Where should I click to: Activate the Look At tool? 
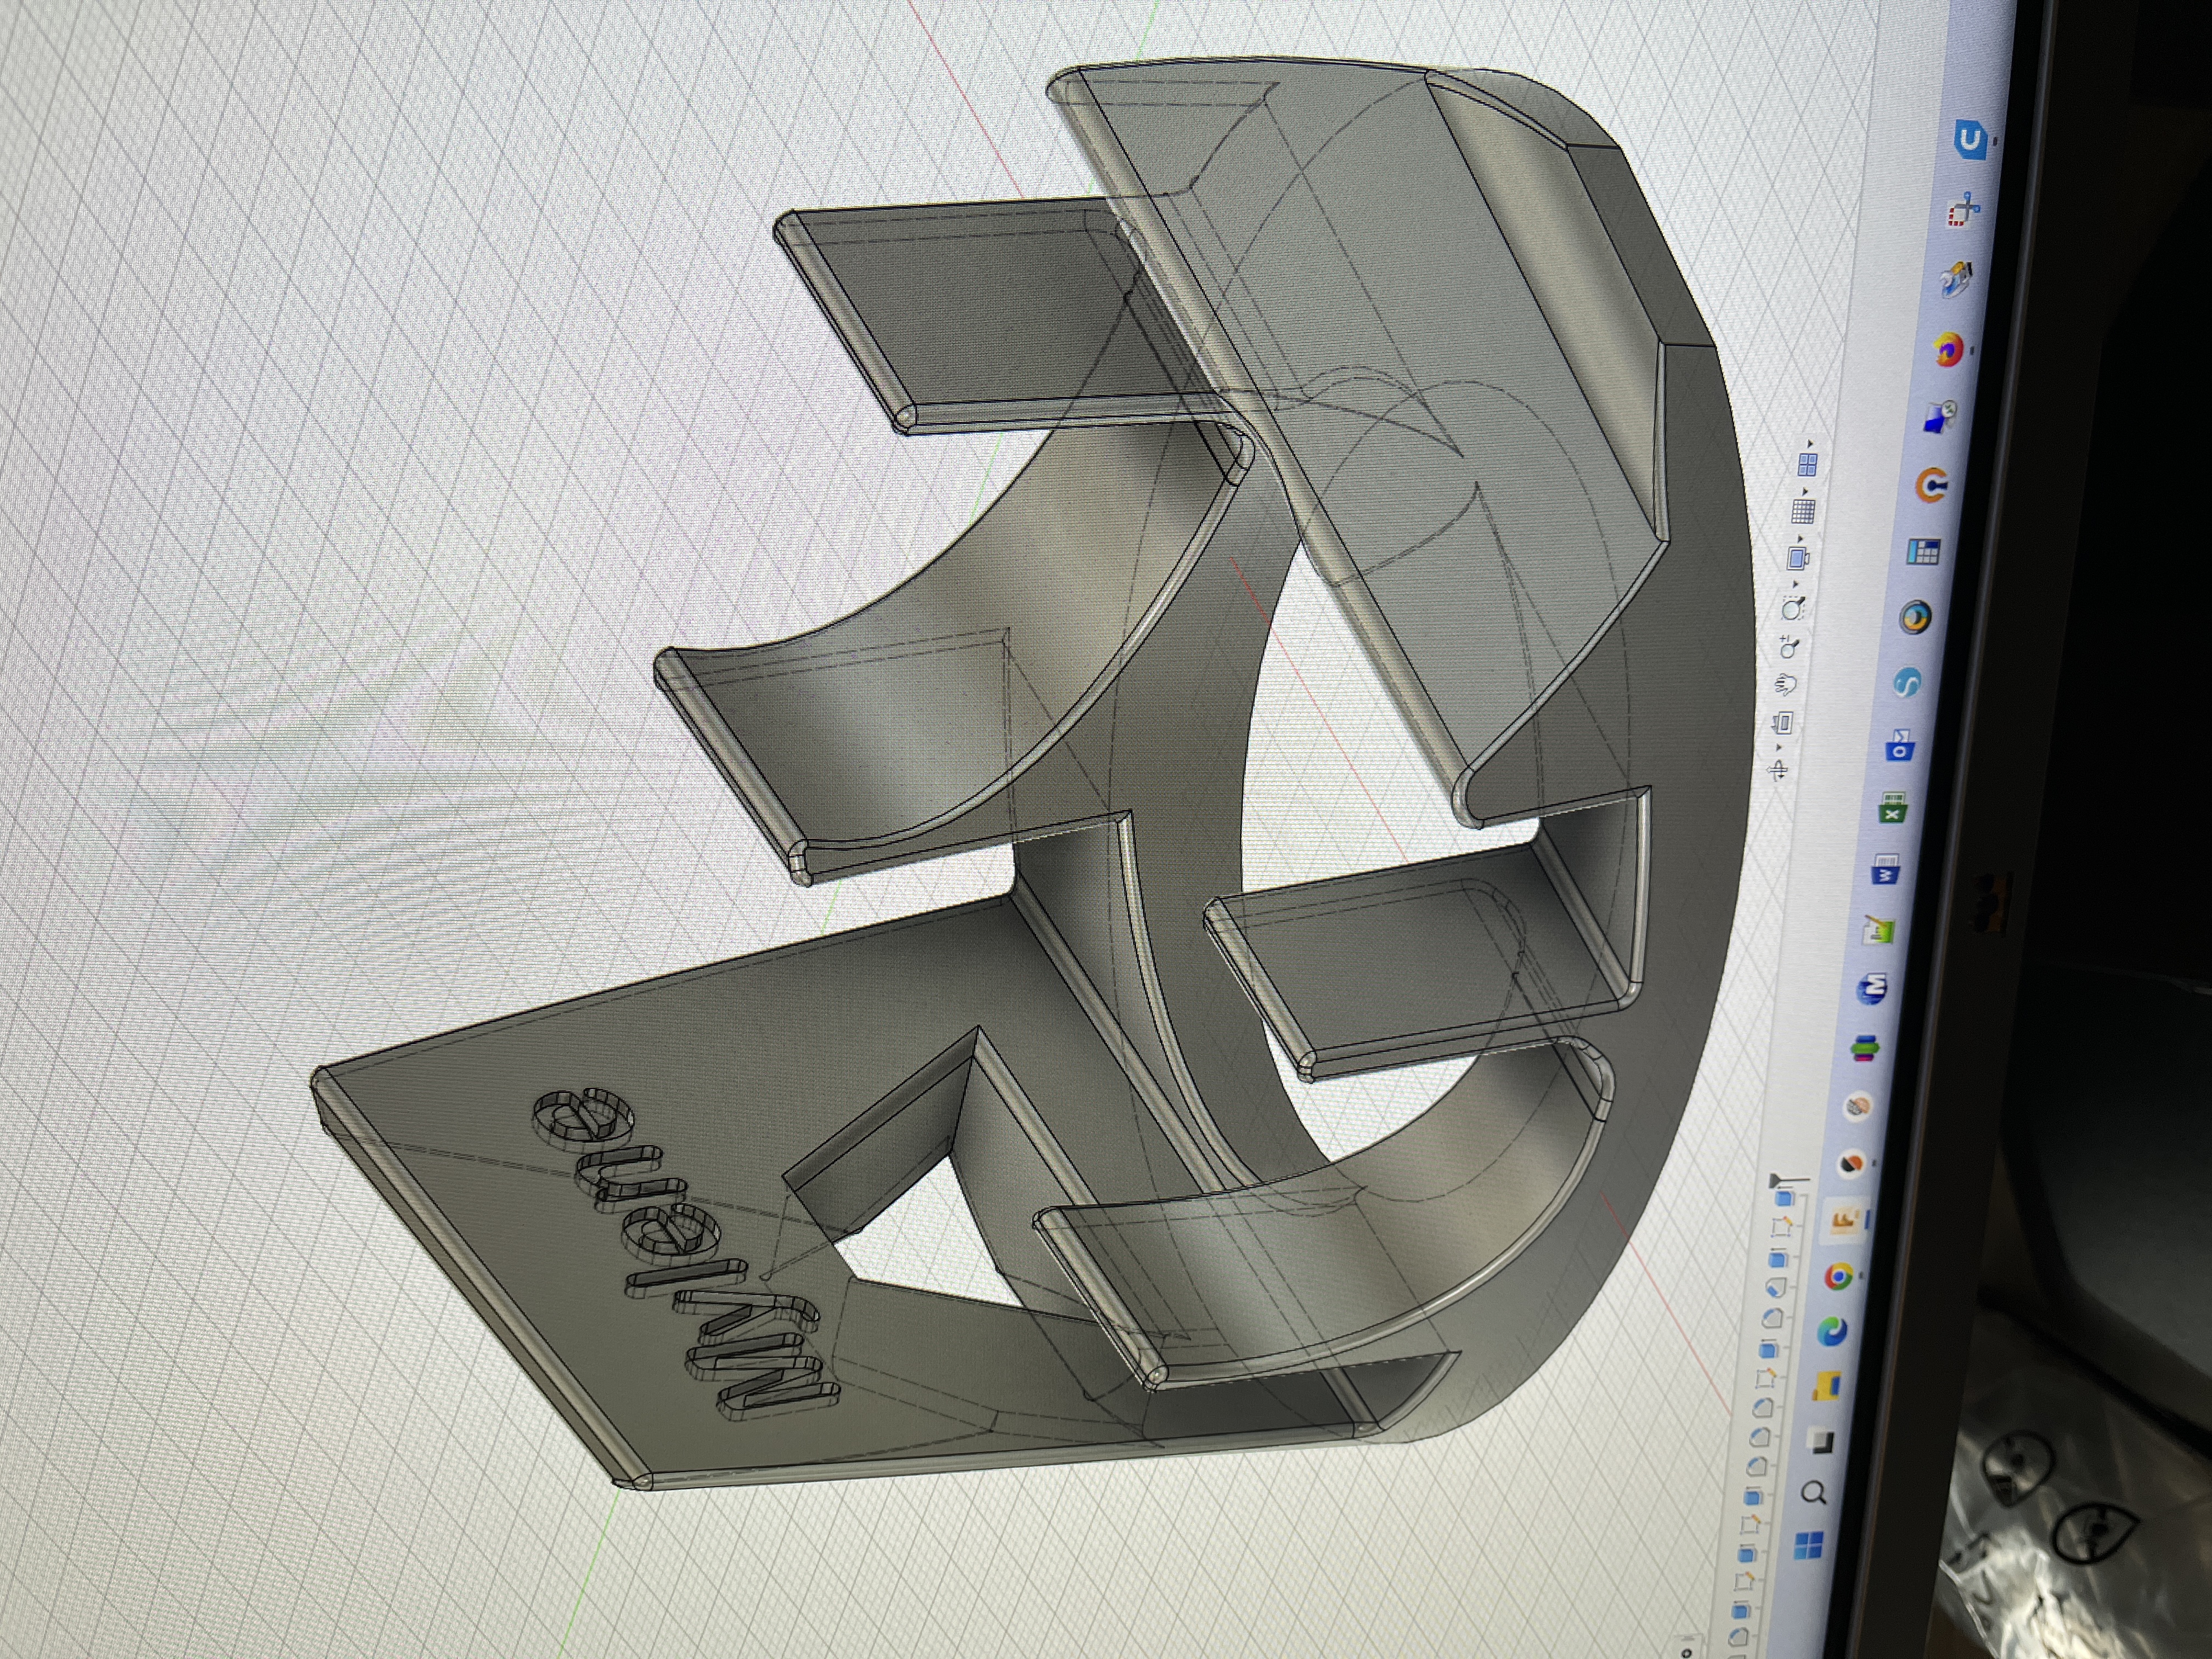coord(1783,722)
